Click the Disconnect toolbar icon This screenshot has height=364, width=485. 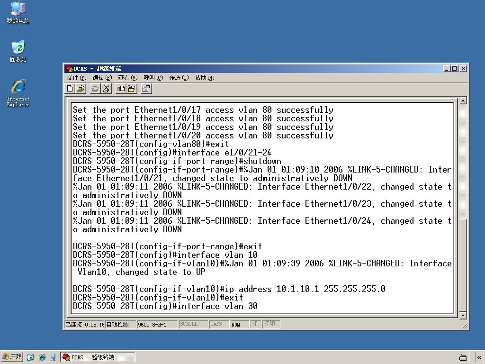pyautogui.click(x=106, y=89)
